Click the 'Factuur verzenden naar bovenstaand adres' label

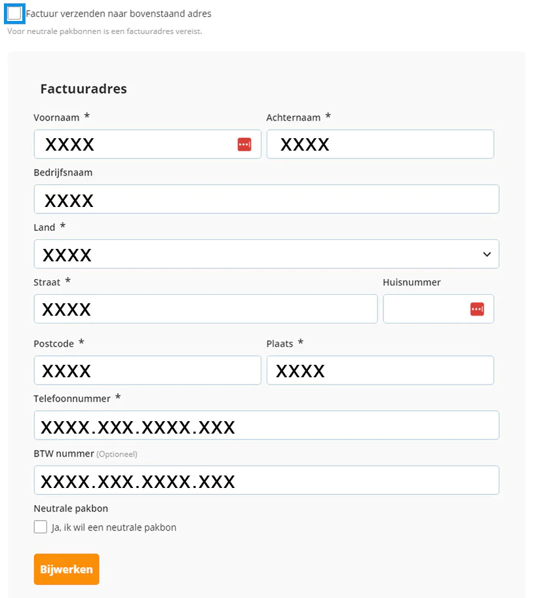click(x=119, y=13)
